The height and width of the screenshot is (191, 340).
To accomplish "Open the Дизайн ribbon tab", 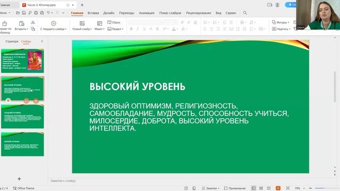I will [x=109, y=13].
